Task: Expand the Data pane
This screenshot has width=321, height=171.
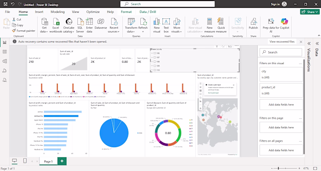Action: click(x=317, y=44)
